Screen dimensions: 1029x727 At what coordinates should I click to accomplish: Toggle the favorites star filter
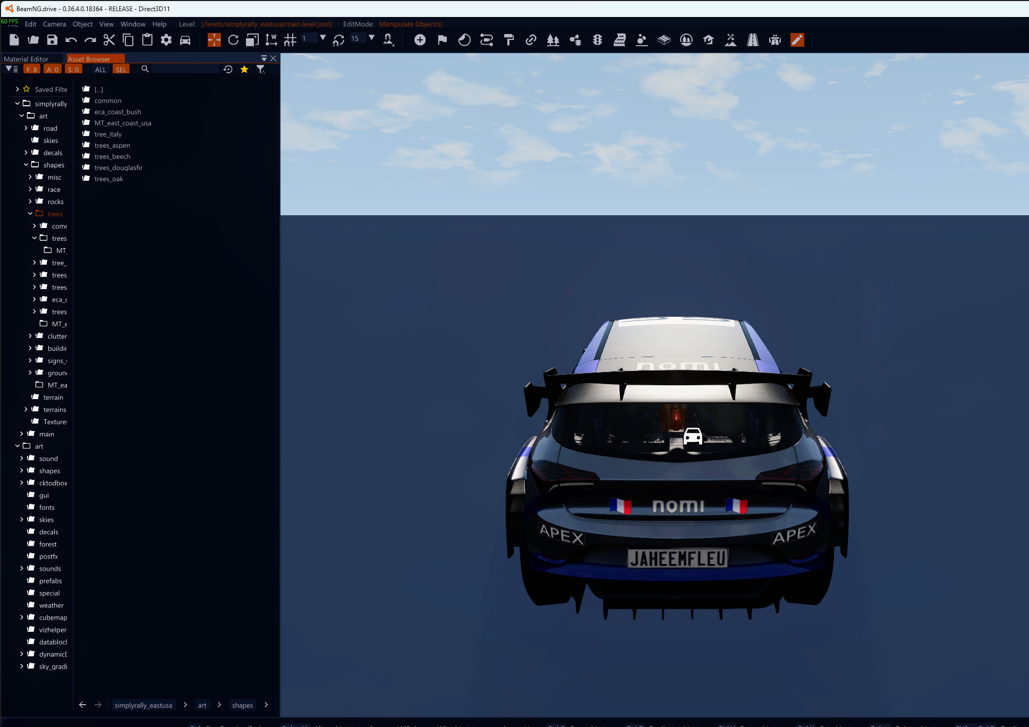(x=244, y=70)
